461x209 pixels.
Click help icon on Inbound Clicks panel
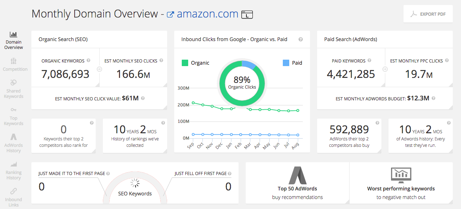point(300,39)
